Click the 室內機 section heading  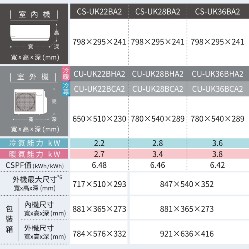[35, 15]
